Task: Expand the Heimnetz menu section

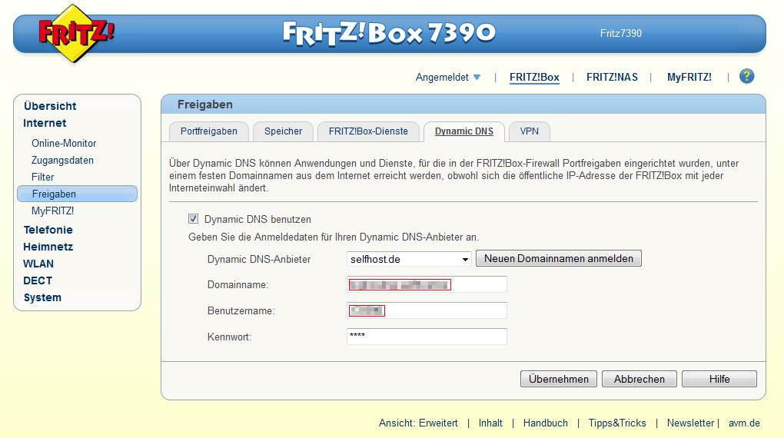Action: pos(48,247)
